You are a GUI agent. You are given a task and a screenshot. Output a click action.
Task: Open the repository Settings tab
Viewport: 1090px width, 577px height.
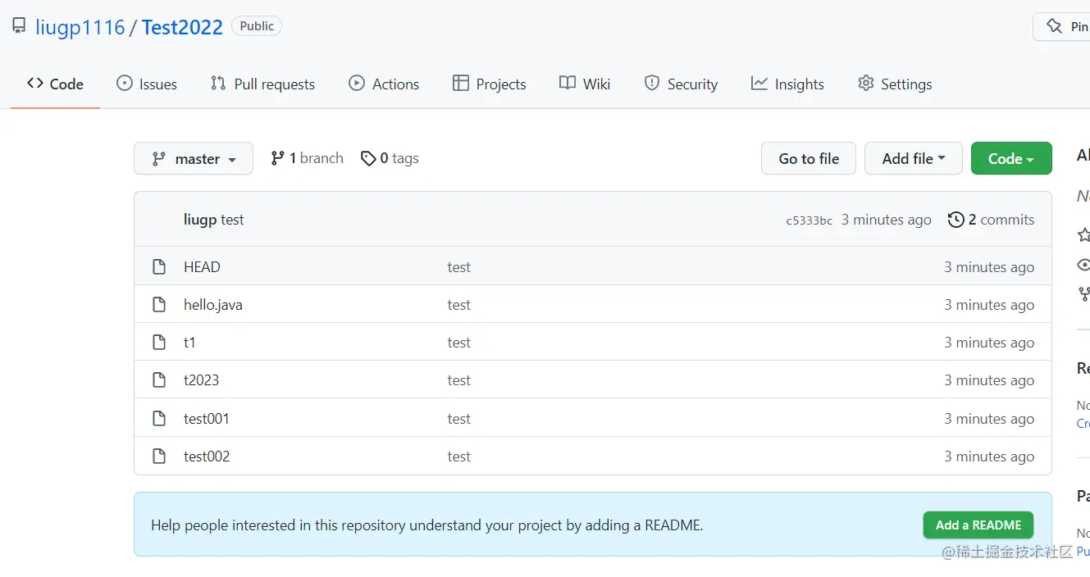click(x=895, y=84)
